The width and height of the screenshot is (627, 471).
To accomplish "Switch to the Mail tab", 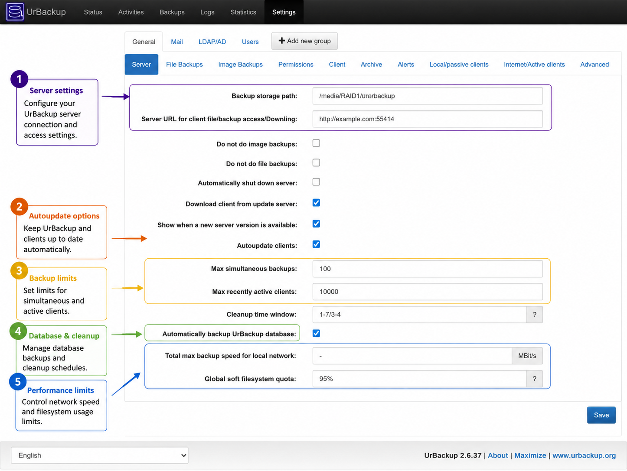I will click(177, 42).
